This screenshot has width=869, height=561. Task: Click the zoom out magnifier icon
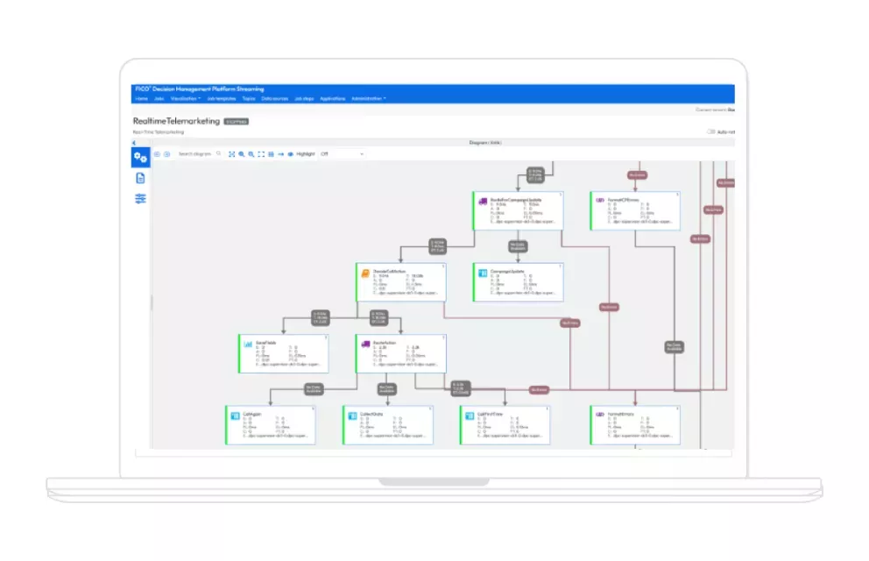click(x=251, y=153)
